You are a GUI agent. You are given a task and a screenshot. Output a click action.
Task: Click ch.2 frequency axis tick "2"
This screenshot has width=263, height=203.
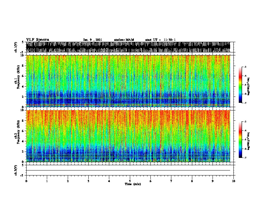pos(23,152)
